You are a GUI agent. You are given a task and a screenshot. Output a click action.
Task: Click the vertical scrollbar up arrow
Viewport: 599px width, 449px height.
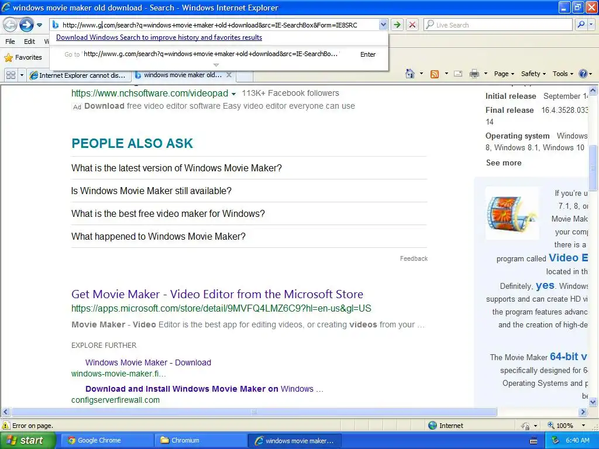tap(593, 91)
